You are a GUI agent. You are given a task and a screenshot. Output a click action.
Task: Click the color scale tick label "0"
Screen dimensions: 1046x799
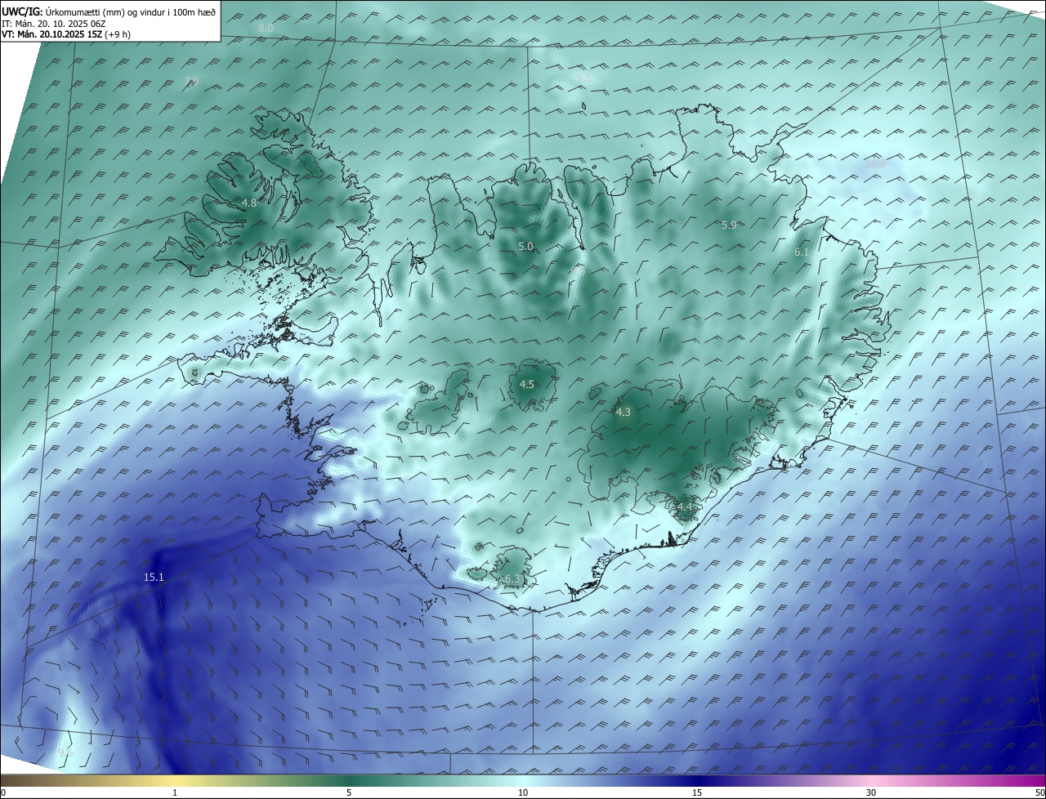[3, 792]
